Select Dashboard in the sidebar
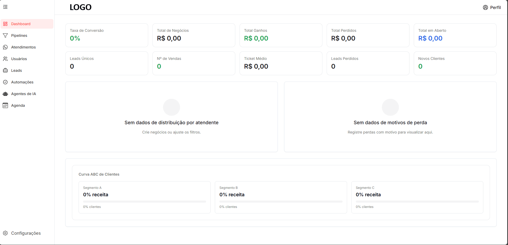The image size is (508, 245). pos(21,24)
